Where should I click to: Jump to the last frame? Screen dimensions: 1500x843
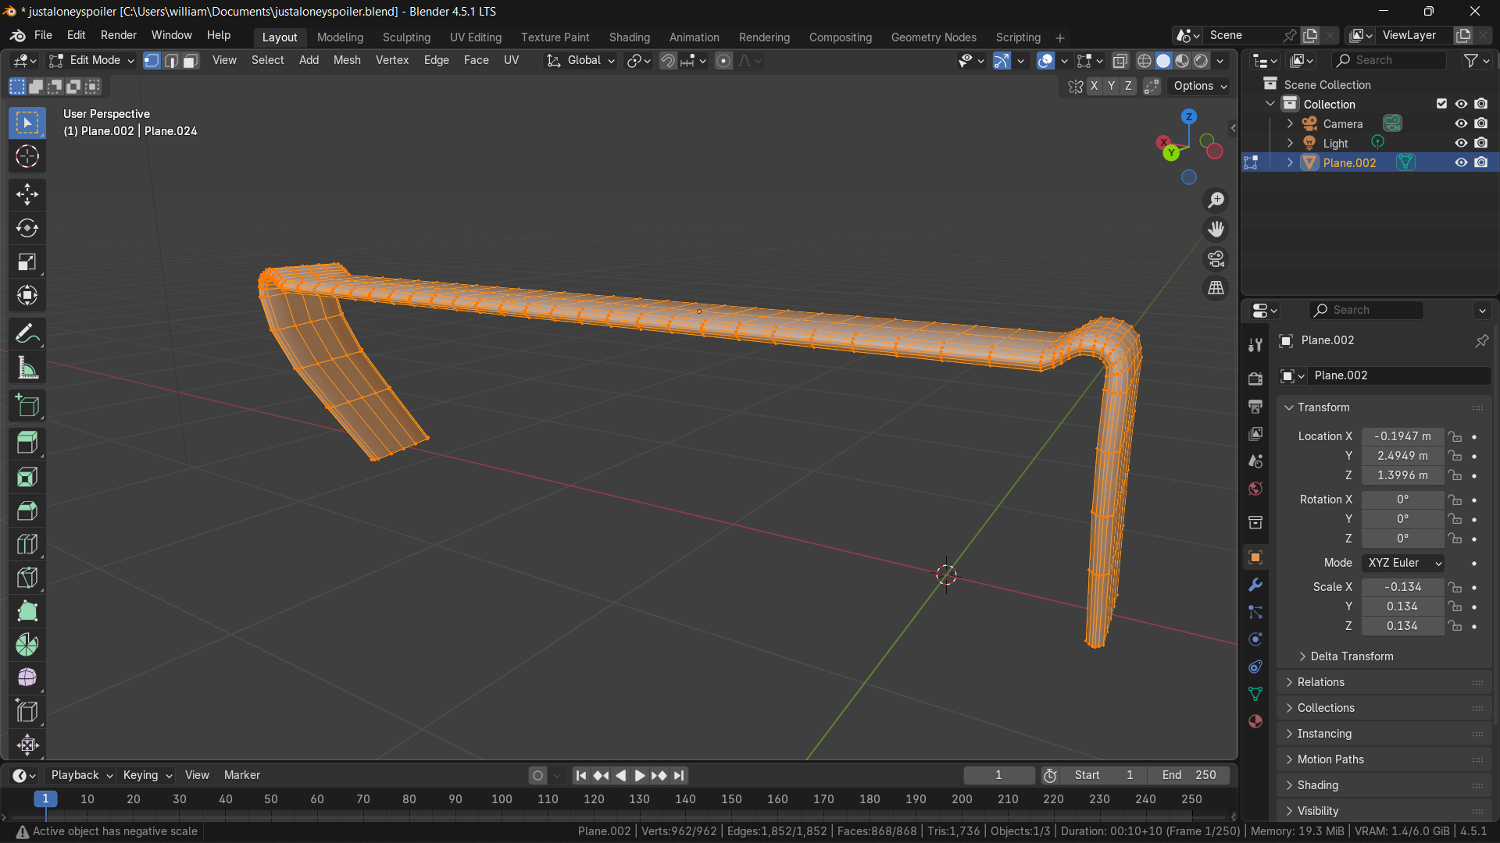[x=679, y=776]
